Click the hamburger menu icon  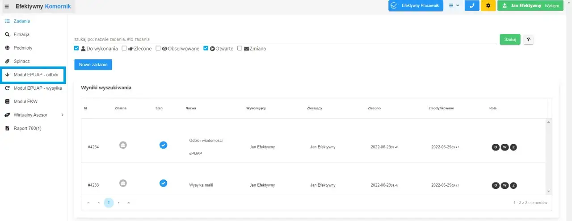7,7
